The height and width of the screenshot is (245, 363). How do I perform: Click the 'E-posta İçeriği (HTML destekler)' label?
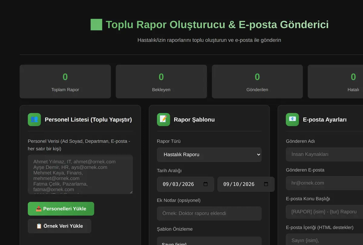click(319, 227)
